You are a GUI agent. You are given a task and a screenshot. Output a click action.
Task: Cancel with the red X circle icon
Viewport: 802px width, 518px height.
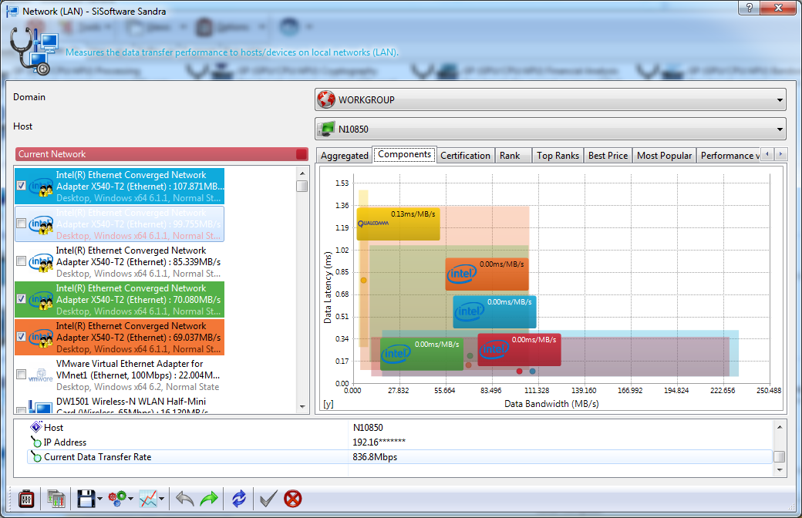point(292,499)
